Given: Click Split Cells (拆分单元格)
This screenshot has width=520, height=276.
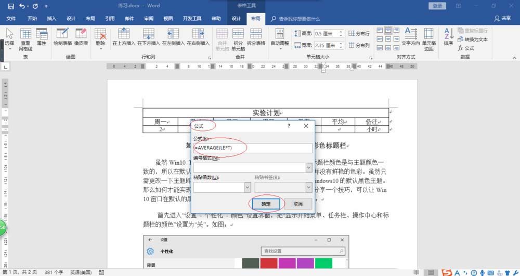Looking at the screenshot, I should [238, 40].
